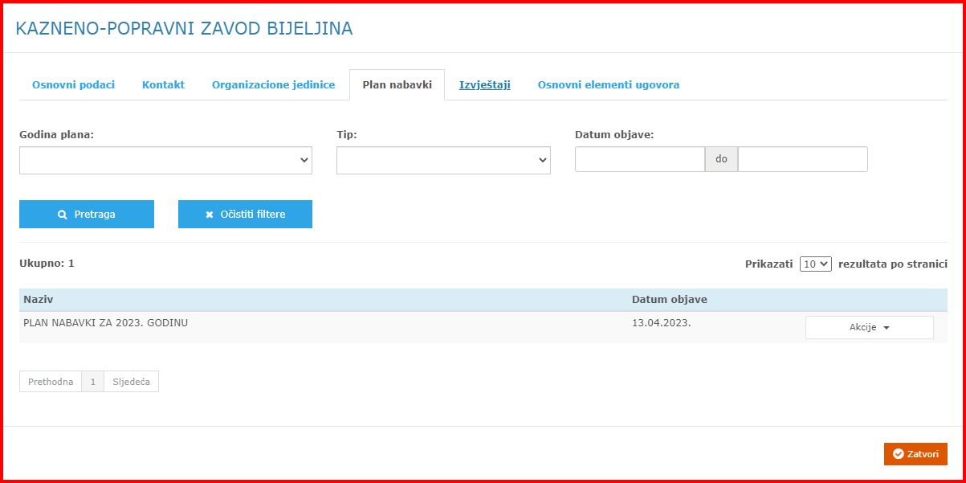Go to the Izvještaji tab
This screenshot has width=966, height=483.
click(485, 84)
